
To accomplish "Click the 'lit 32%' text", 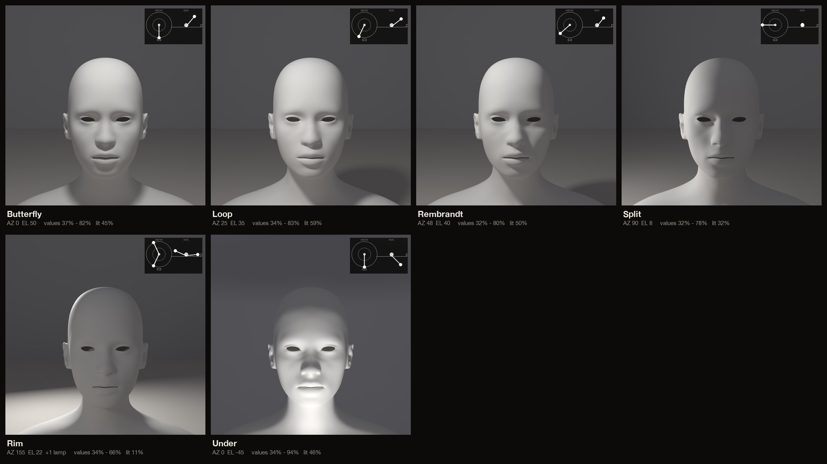I will point(721,223).
